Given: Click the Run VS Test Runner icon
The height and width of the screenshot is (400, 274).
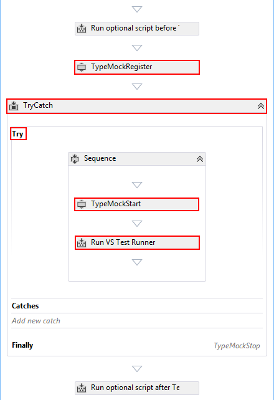Looking at the screenshot, I should pyautogui.click(x=82, y=242).
